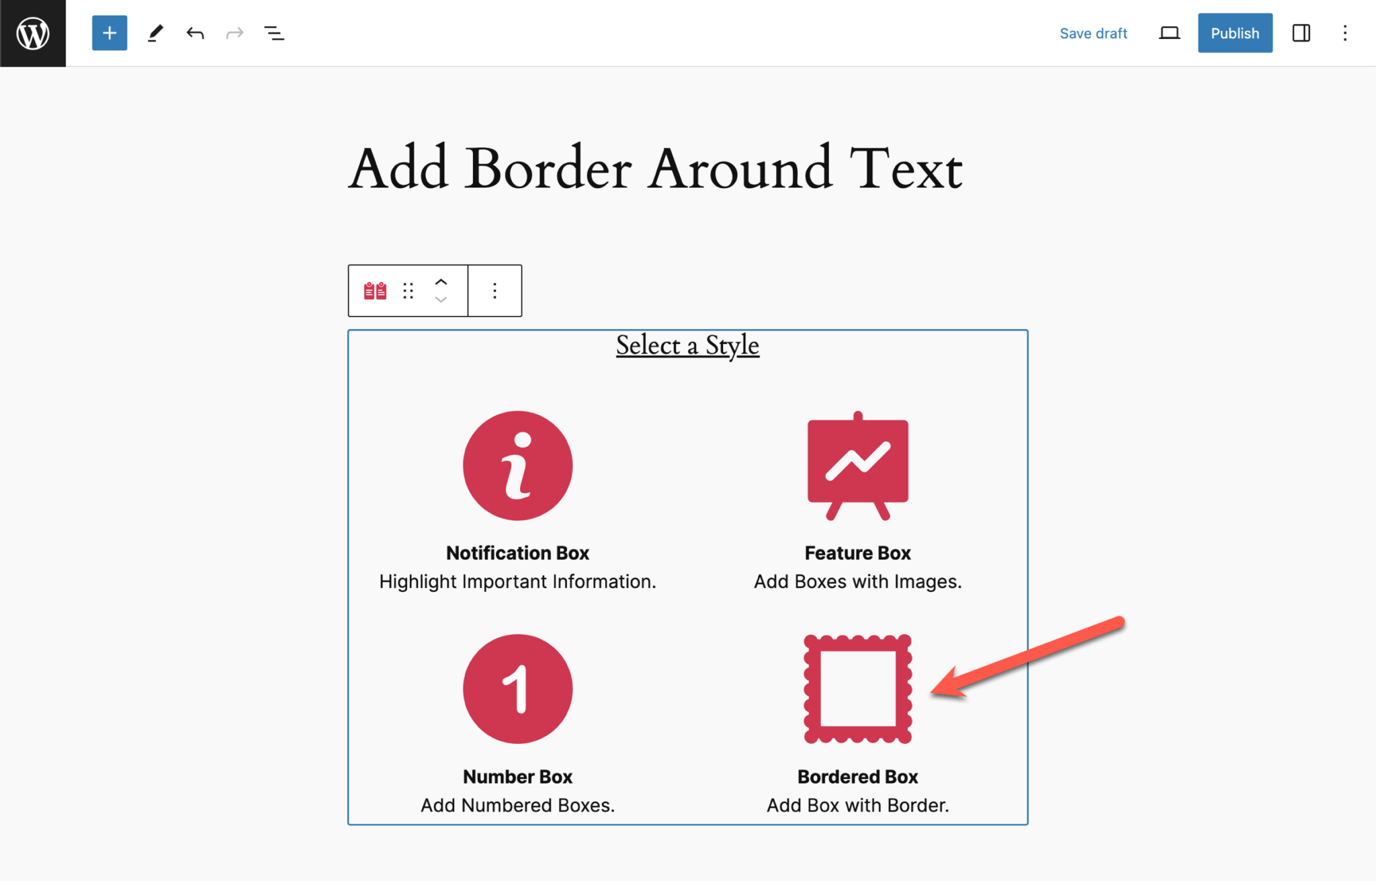The width and height of the screenshot is (1376, 881).
Task: Open the desktop preview icon
Action: tap(1169, 32)
